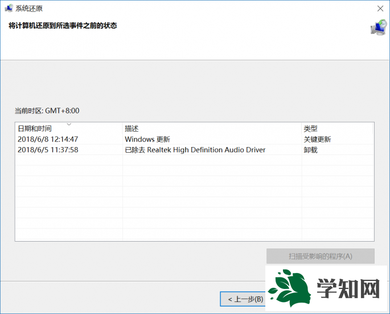Click the 描述 column header
390x314 pixels.
212,128
